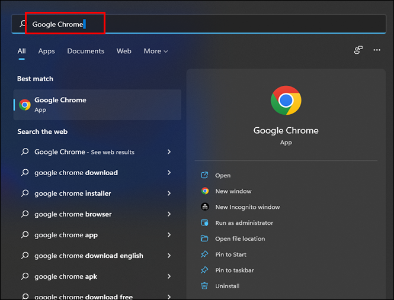Click the New Incognito window icon
The width and height of the screenshot is (394, 300).
pos(205,207)
